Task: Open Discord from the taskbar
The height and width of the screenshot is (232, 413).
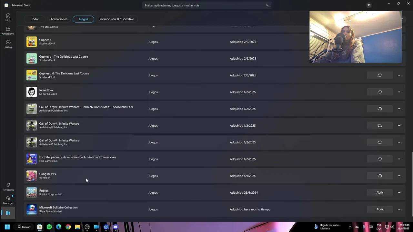Action: pos(116,227)
